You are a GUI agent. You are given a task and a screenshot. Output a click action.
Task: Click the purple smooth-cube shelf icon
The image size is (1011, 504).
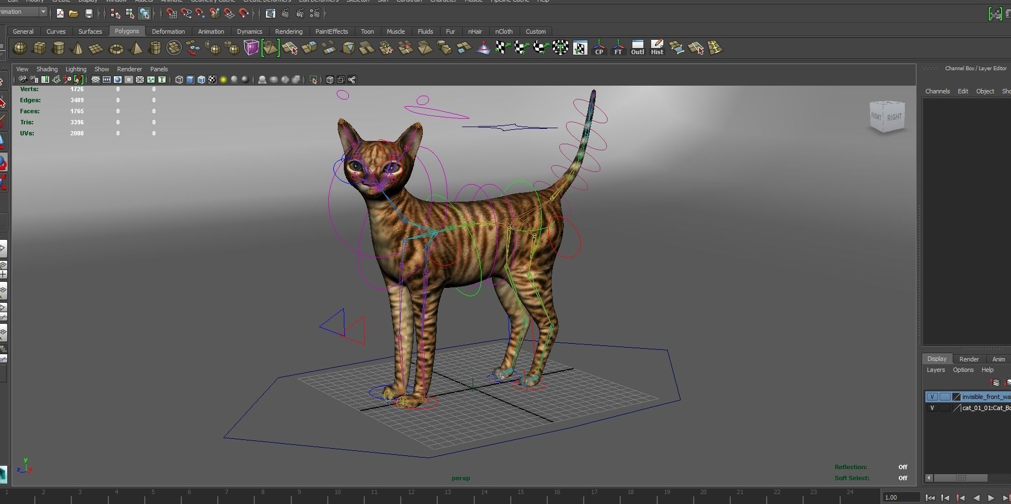point(252,48)
